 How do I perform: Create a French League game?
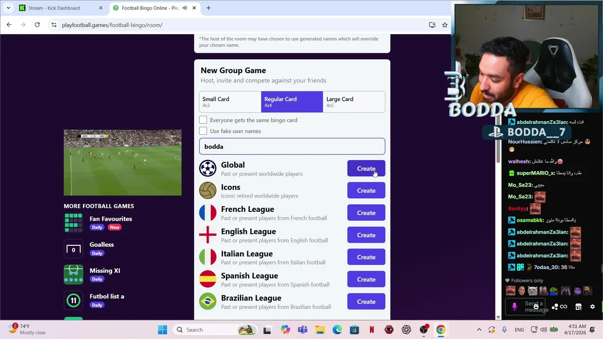[x=366, y=213]
